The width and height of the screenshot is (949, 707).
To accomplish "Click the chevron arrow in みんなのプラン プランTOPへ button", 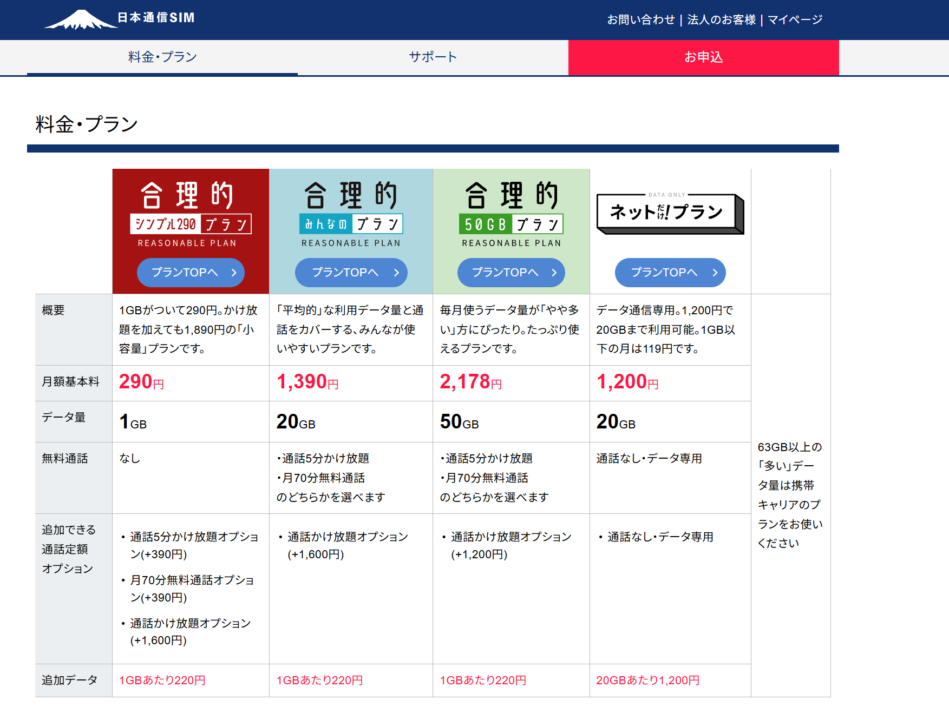I will coord(396,273).
